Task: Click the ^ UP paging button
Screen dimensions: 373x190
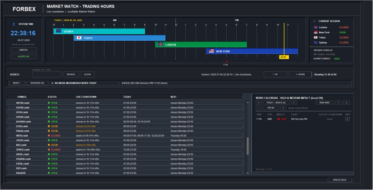Action: (x=275, y=74)
